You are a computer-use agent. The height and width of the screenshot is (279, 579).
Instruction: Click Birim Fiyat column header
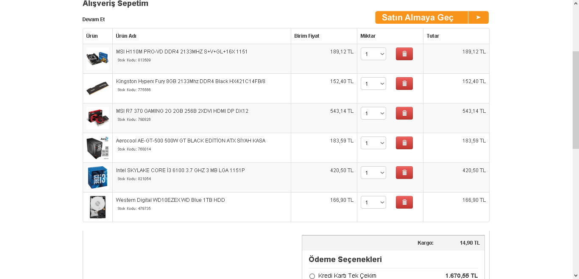click(x=307, y=36)
